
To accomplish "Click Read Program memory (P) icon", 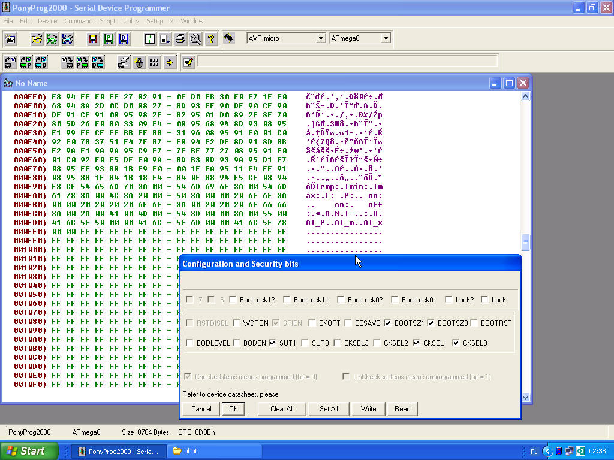I will [26, 62].
